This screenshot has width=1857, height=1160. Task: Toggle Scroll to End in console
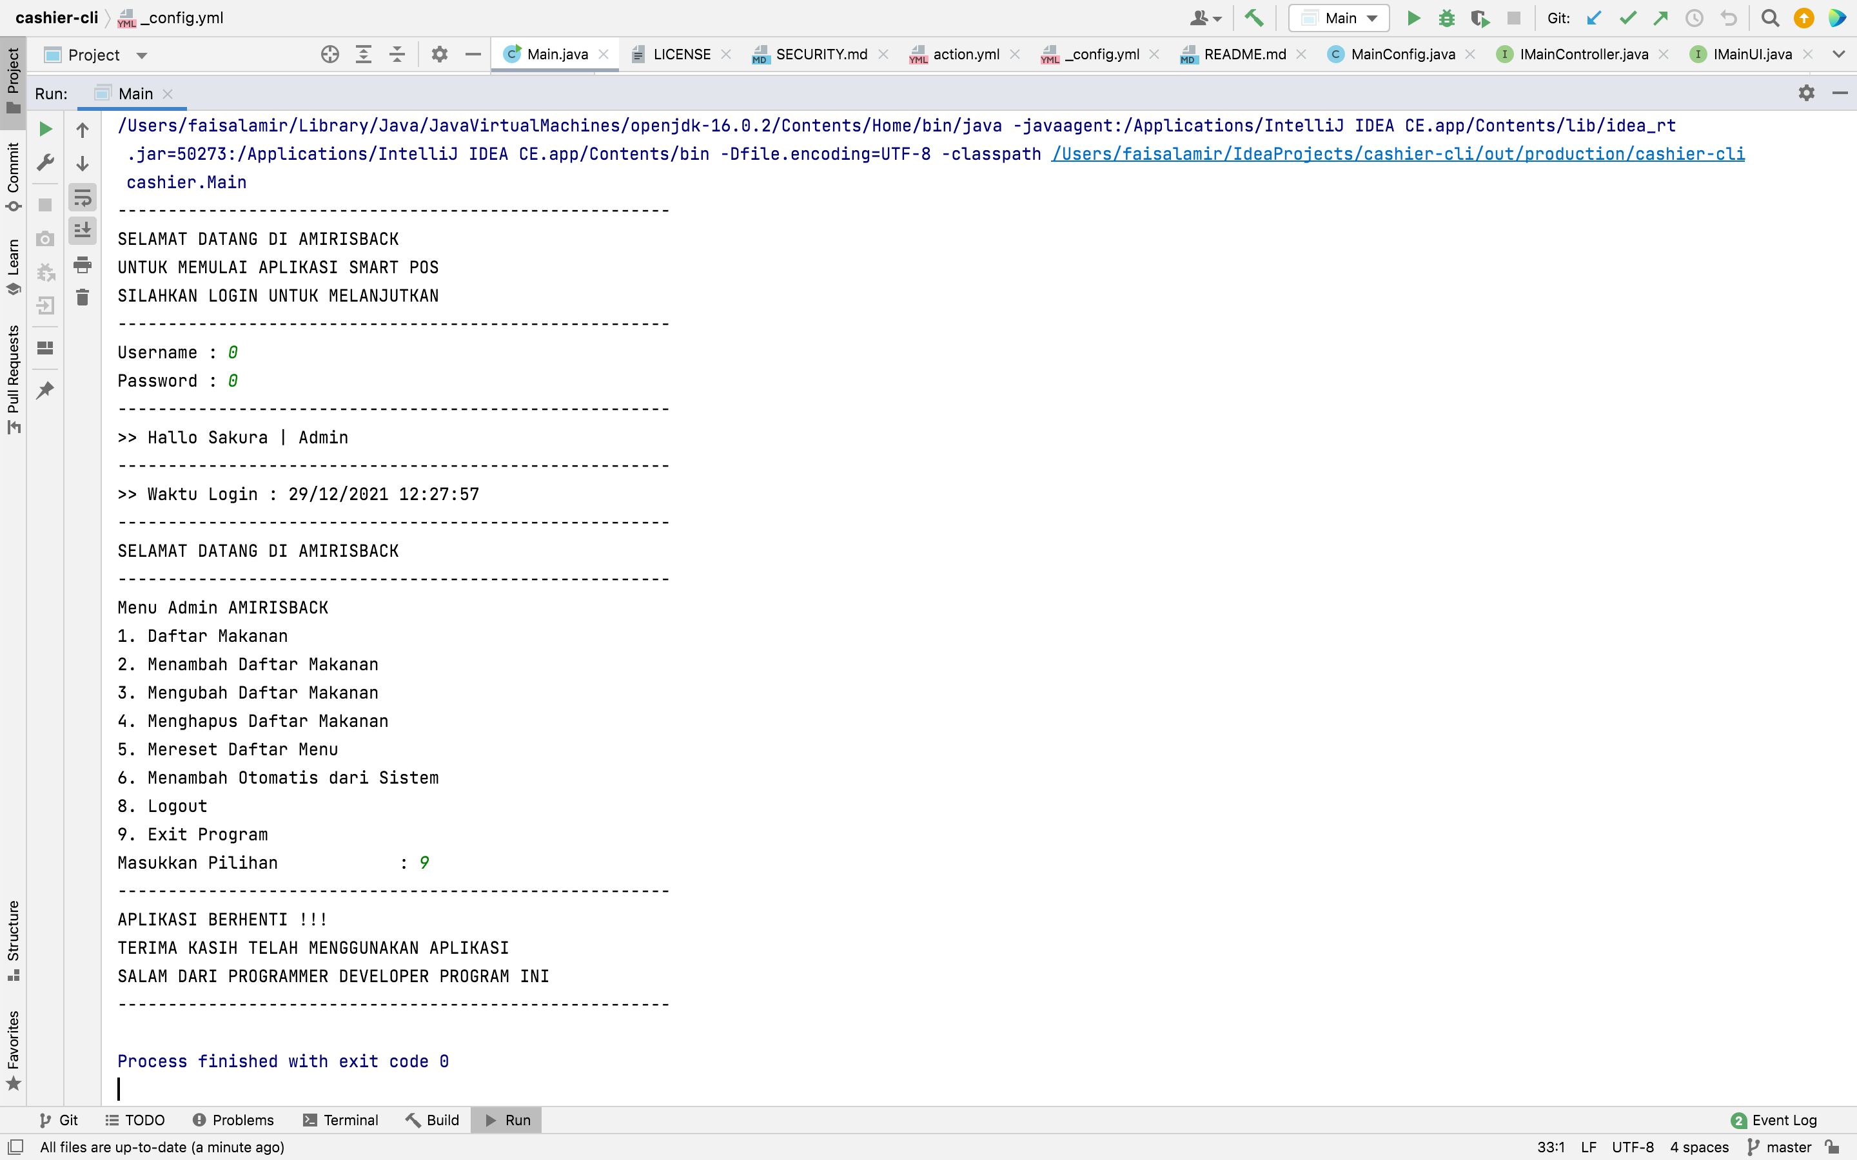point(82,230)
